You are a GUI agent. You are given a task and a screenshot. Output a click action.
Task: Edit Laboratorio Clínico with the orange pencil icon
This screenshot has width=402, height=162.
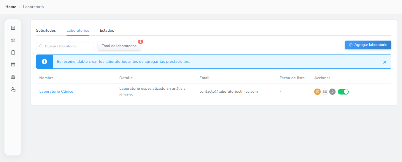(317, 92)
